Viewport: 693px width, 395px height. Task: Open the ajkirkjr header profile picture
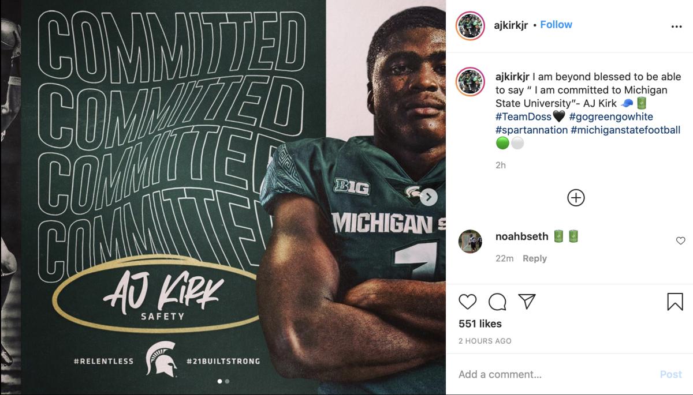[x=470, y=26]
